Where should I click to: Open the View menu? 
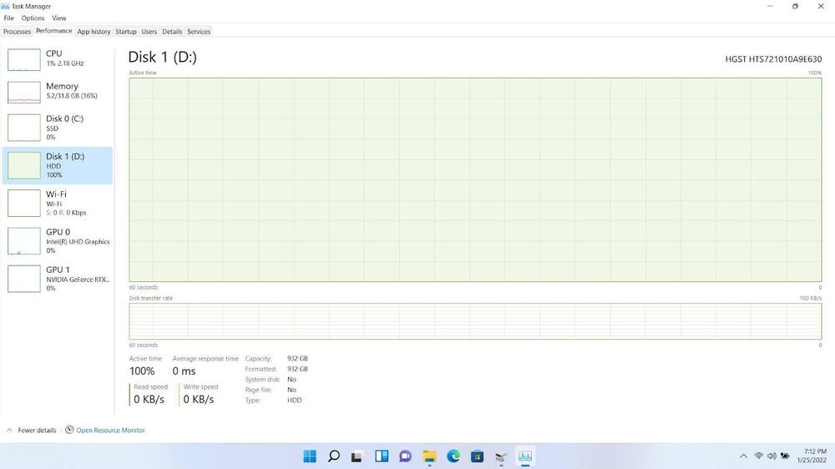click(59, 18)
